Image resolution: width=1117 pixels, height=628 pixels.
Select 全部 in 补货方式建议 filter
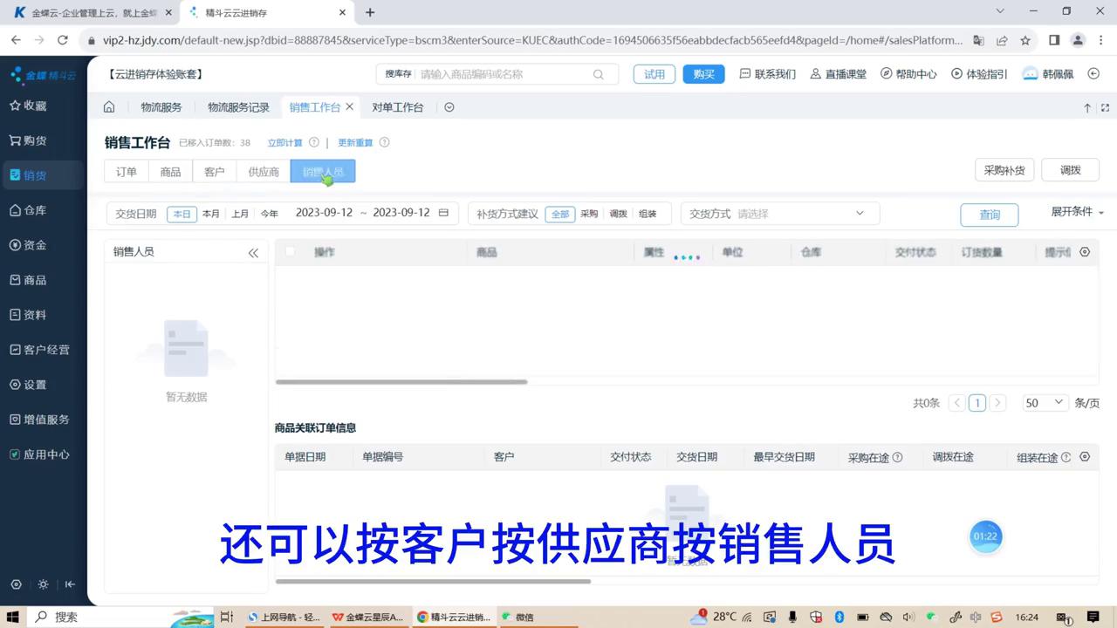[560, 213]
